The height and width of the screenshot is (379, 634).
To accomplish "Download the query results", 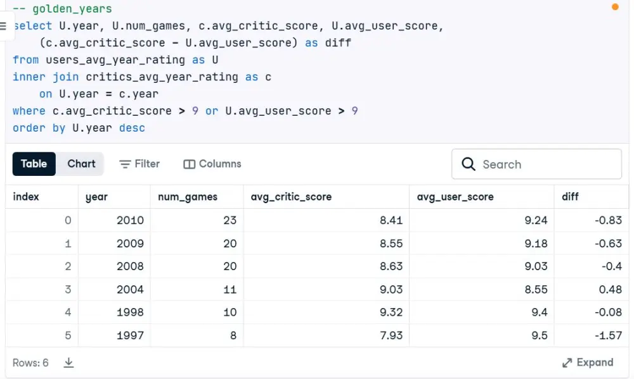I will pyautogui.click(x=68, y=362).
